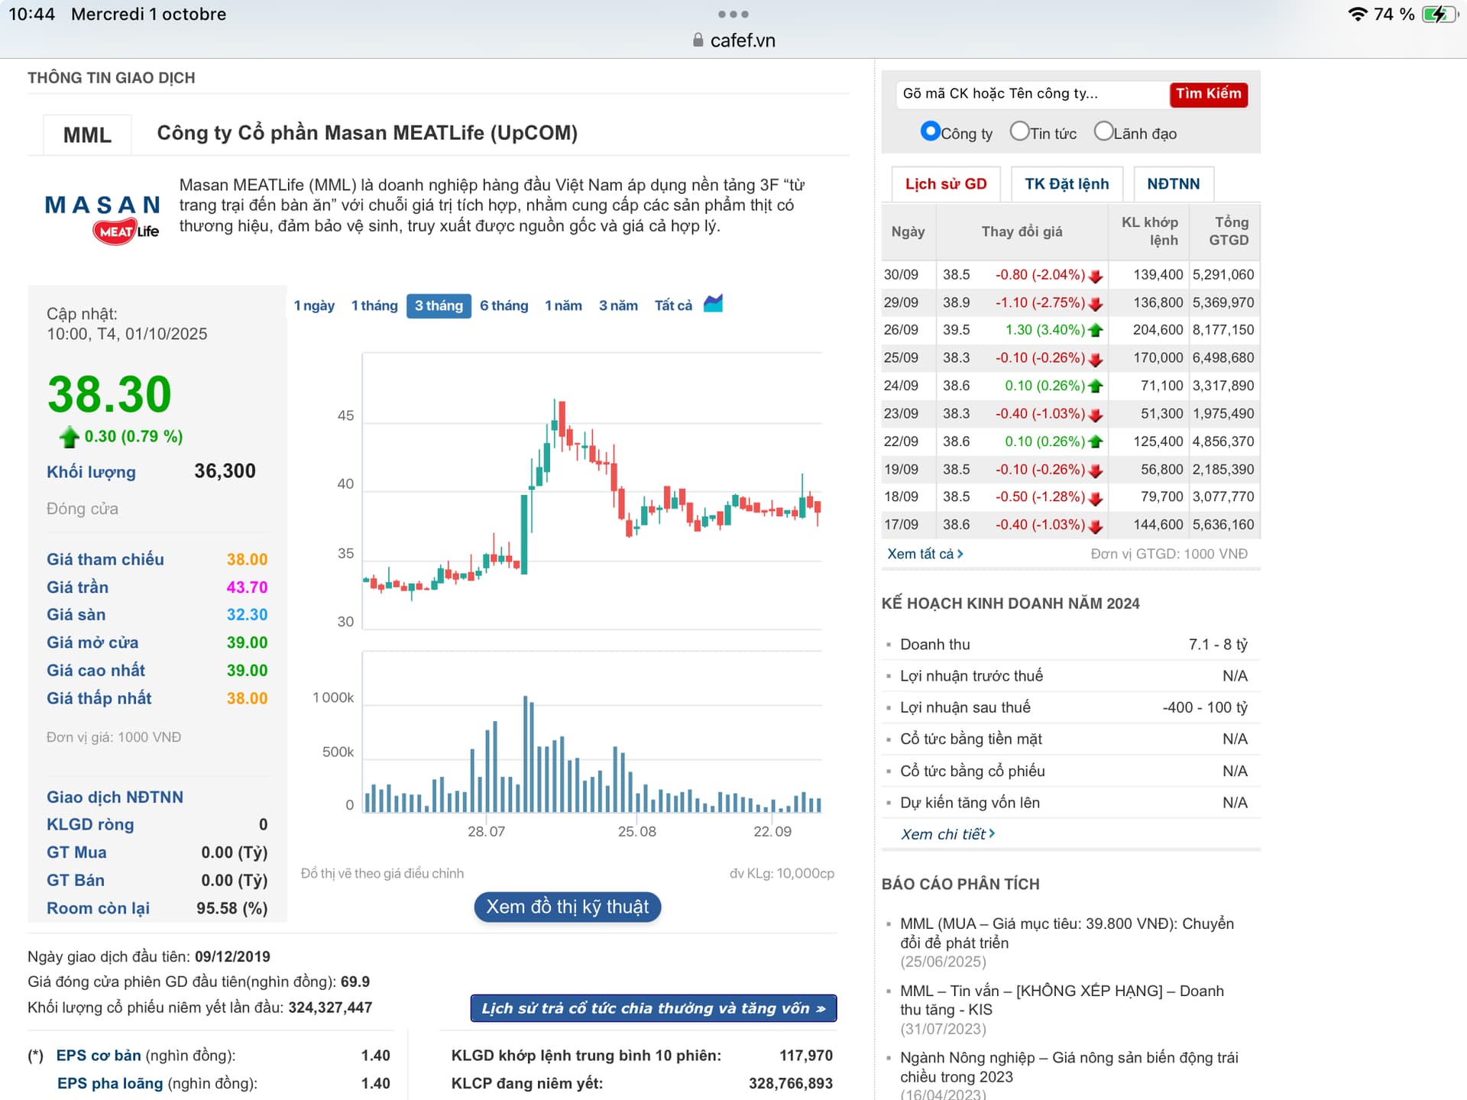The width and height of the screenshot is (1467, 1100).
Task: Click the green up arrow in 26/09 row
Action: [x=1096, y=331]
